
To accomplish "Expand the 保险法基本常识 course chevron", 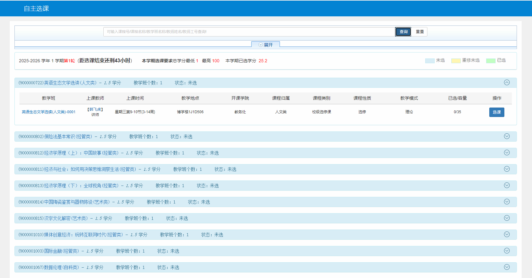I will pos(507,136).
